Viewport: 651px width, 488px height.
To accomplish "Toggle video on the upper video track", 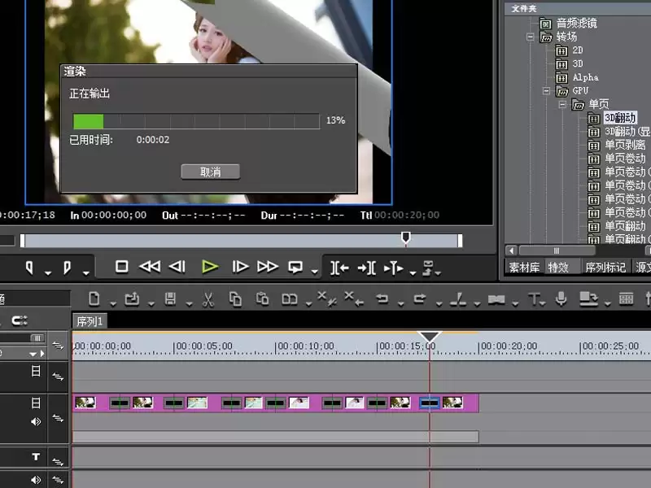I will (36, 371).
